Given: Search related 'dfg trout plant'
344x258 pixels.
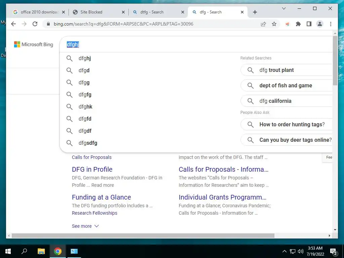Looking at the screenshot, I should pyautogui.click(x=286, y=70).
